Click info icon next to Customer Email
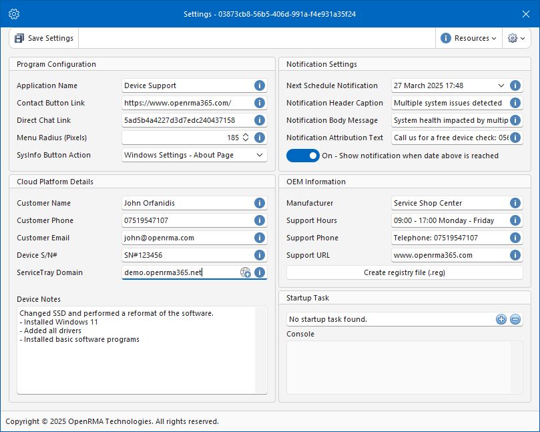 pyautogui.click(x=260, y=238)
